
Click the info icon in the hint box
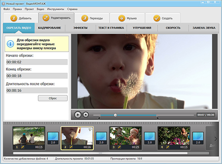coord(10,44)
